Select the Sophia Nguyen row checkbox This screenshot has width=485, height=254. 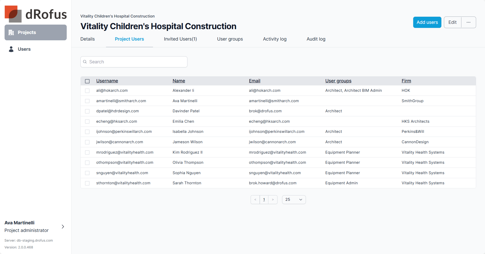[x=87, y=173]
